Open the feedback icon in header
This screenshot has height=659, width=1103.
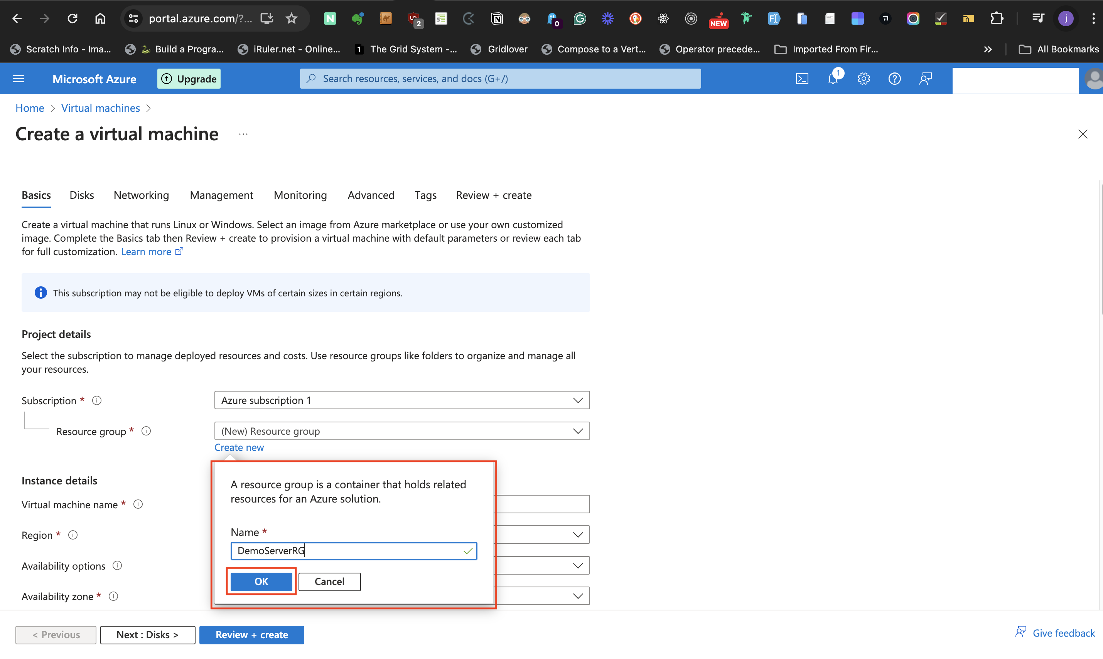(925, 79)
